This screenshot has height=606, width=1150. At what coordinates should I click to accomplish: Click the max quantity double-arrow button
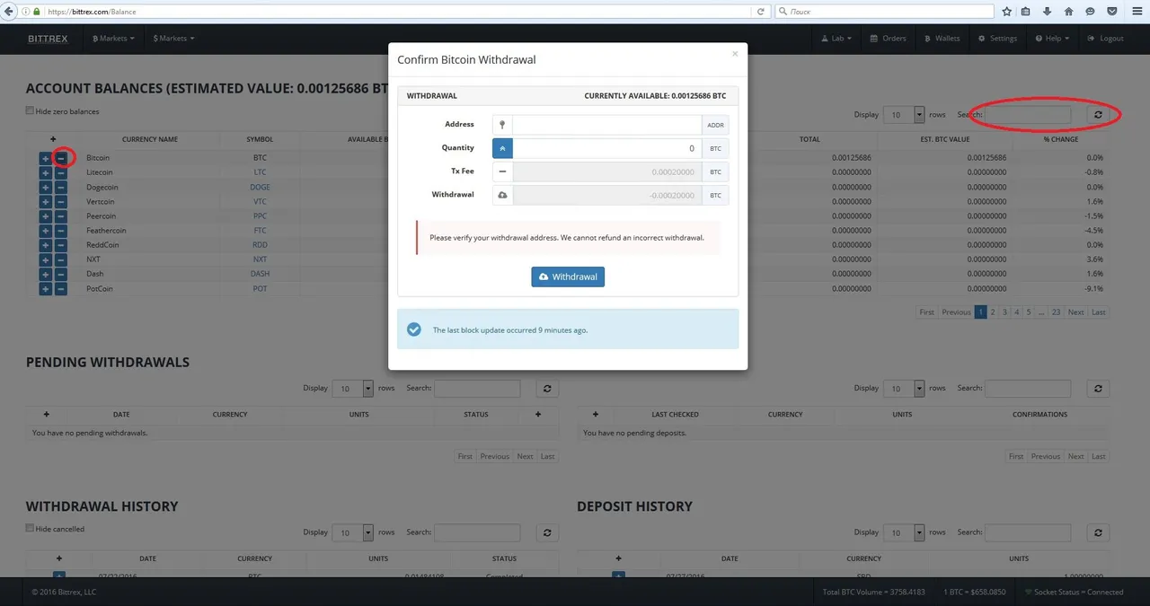(502, 148)
